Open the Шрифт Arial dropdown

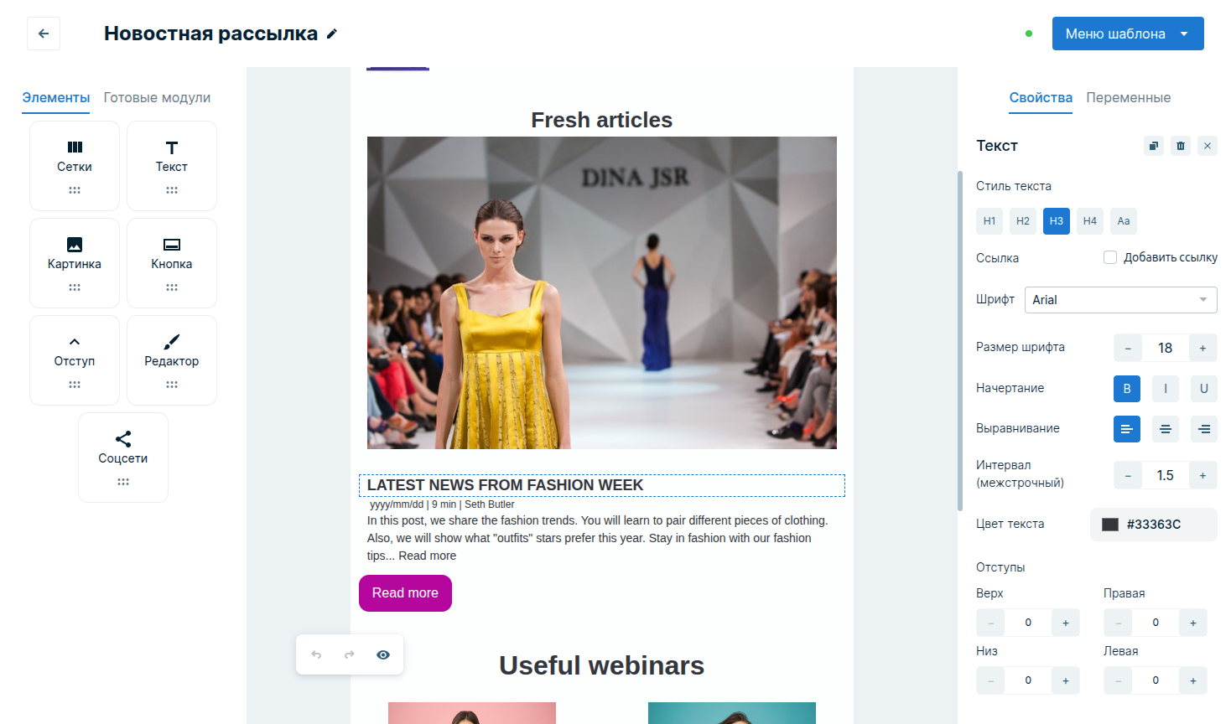[x=1120, y=300]
